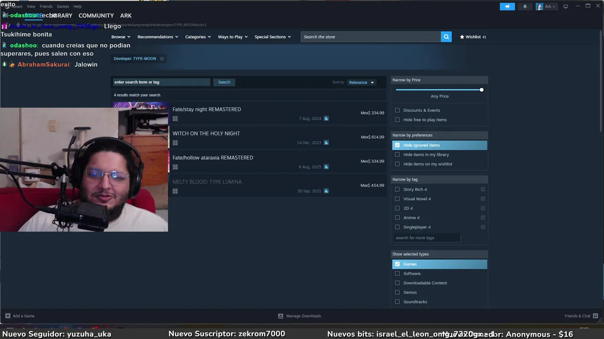The height and width of the screenshot is (339, 604).
Task: Open the Sort by Relevance dropdown
Action: tap(361, 82)
